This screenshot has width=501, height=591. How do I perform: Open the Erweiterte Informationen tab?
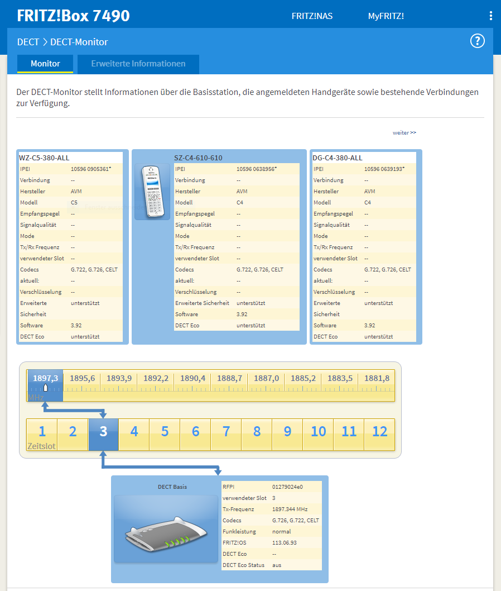click(138, 64)
